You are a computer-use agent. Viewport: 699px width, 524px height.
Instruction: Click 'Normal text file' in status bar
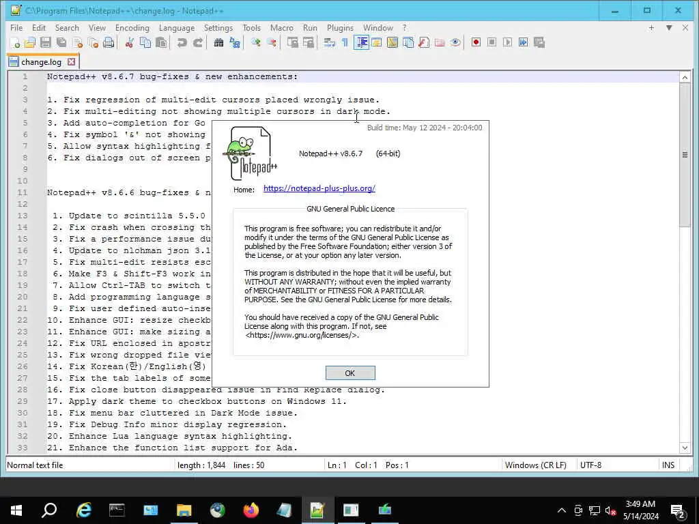(35, 465)
